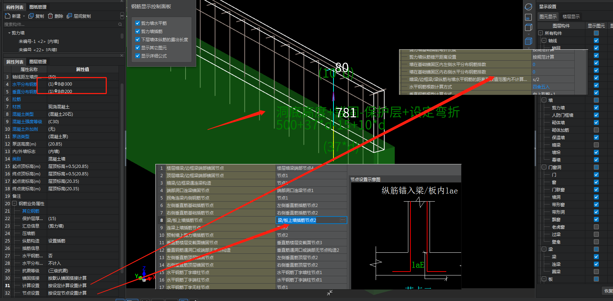Screen dimensions: 613x301
Task: Toggle 剪力墙 display checkbox
Action: click(x=596, y=108)
